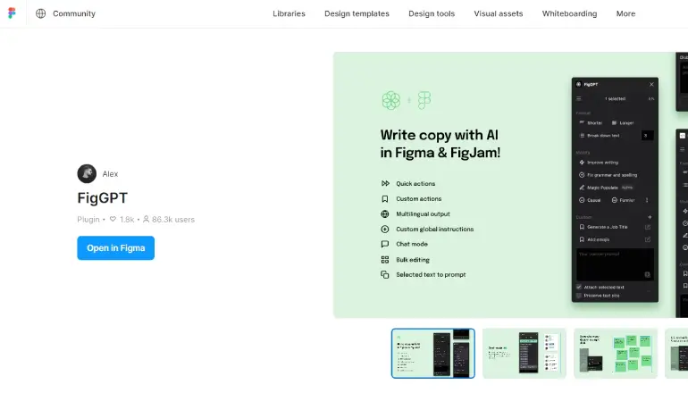Open the Libraries menu
Viewport: 688px width, 393px height.
click(x=289, y=13)
